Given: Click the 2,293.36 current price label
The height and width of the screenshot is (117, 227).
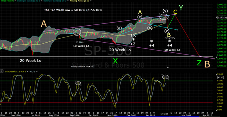Looking at the screenshot, I should pyautogui.click(x=222, y=17).
